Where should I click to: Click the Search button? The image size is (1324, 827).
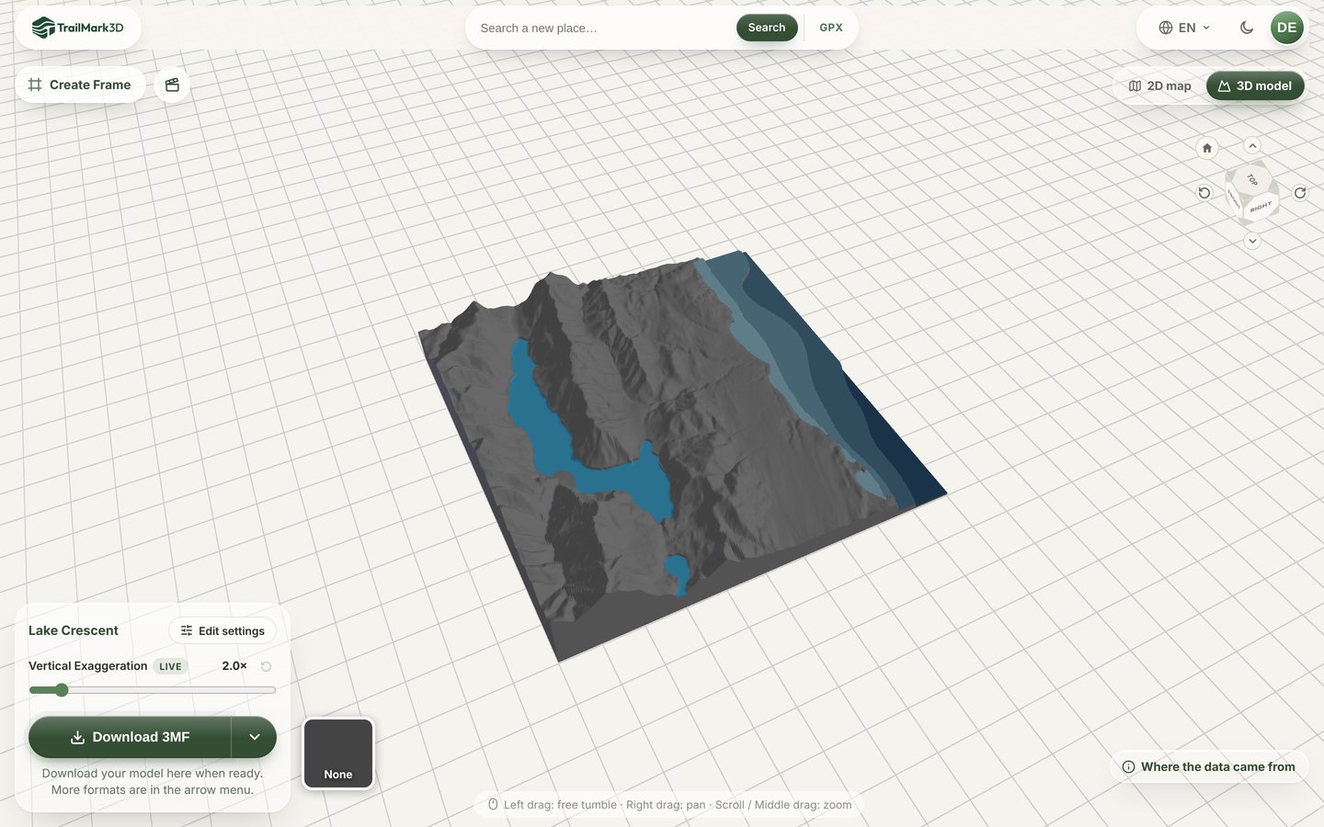(767, 28)
